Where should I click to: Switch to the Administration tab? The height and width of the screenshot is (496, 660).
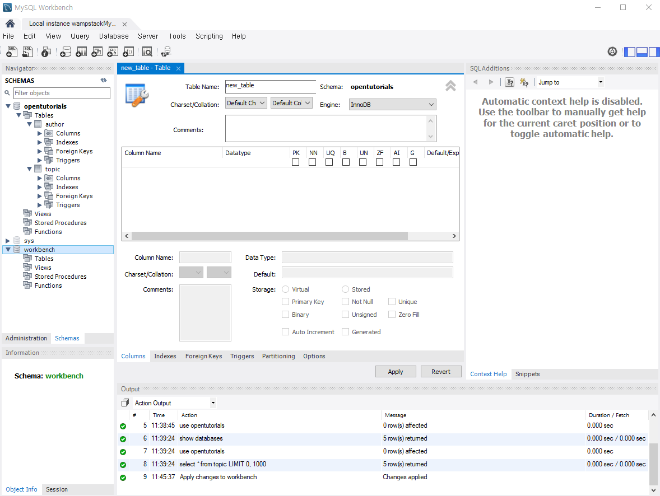coord(26,338)
